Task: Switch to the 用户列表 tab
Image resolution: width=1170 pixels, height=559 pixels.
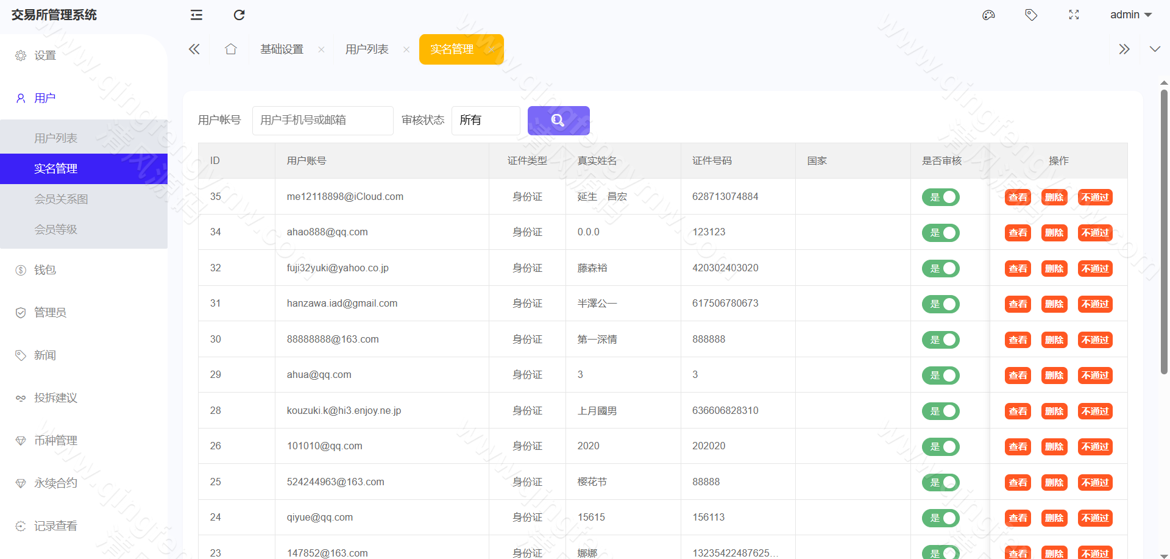Action: pos(366,49)
